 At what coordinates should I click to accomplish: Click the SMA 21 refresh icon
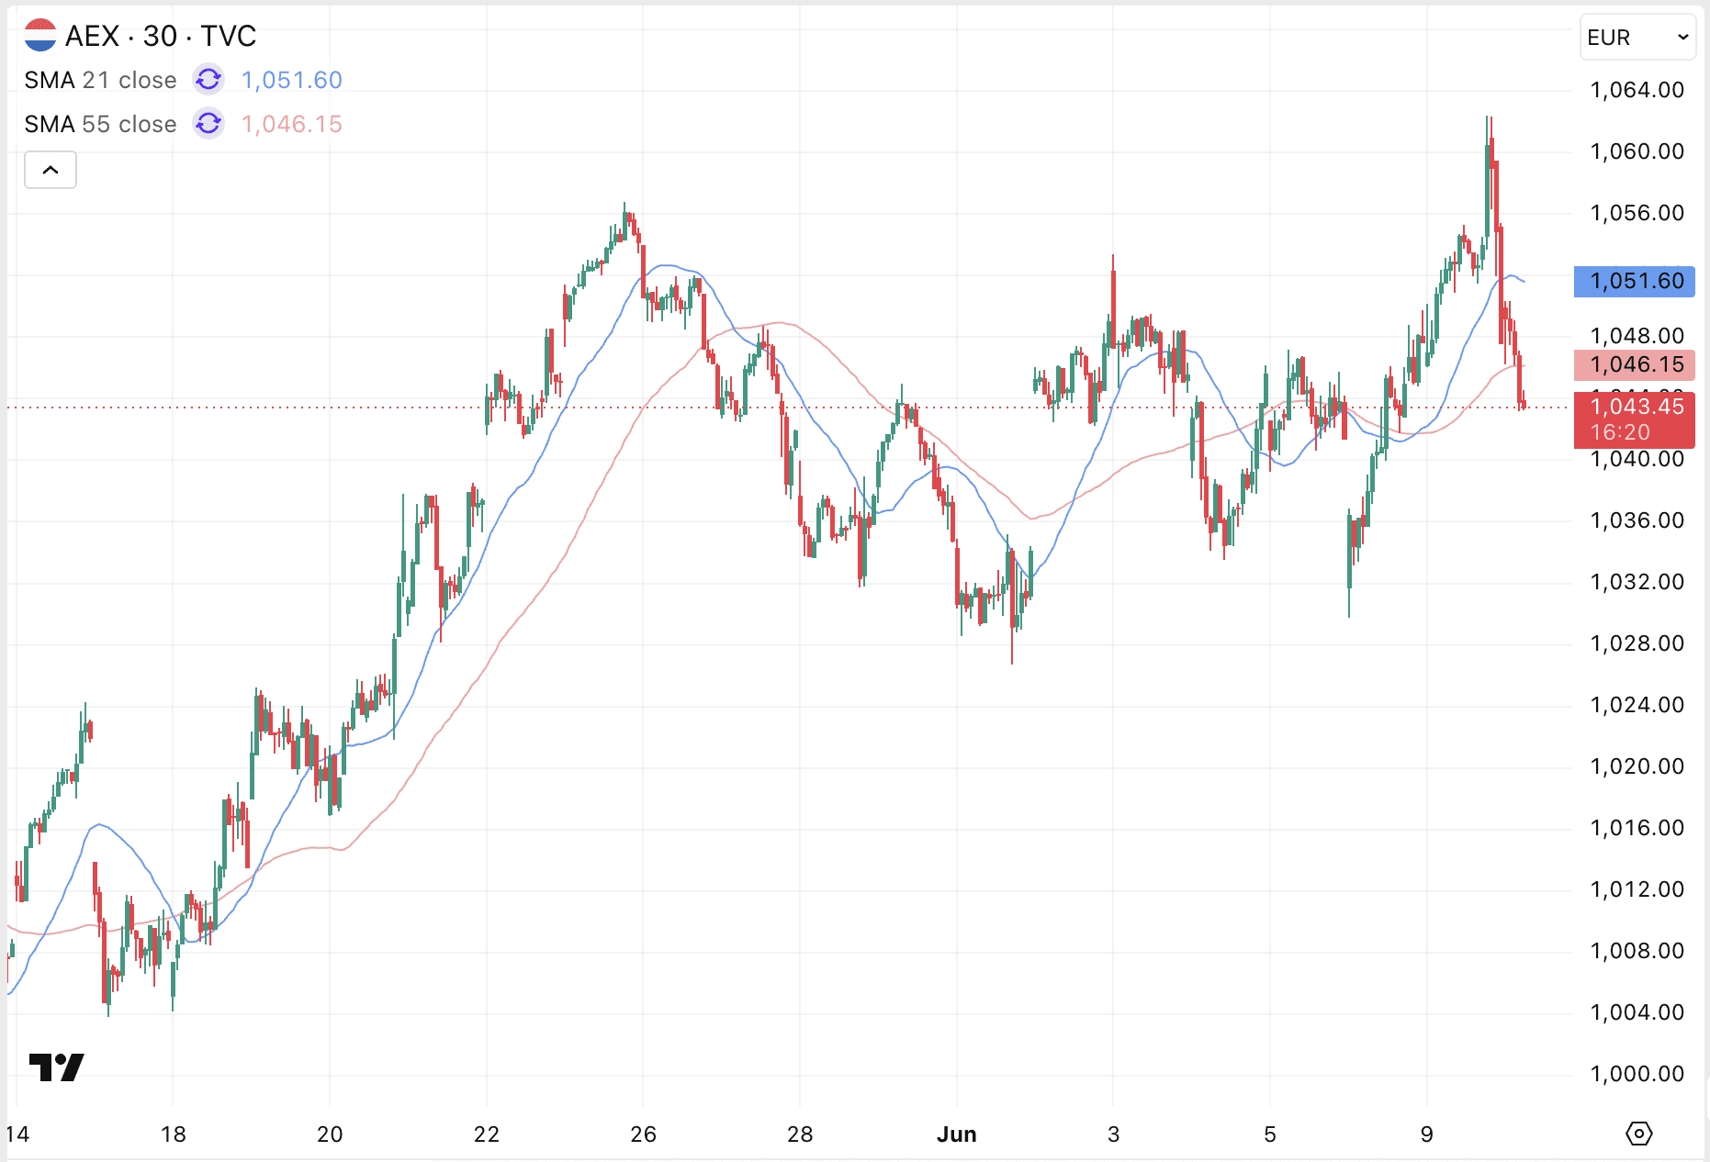pyautogui.click(x=208, y=80)
